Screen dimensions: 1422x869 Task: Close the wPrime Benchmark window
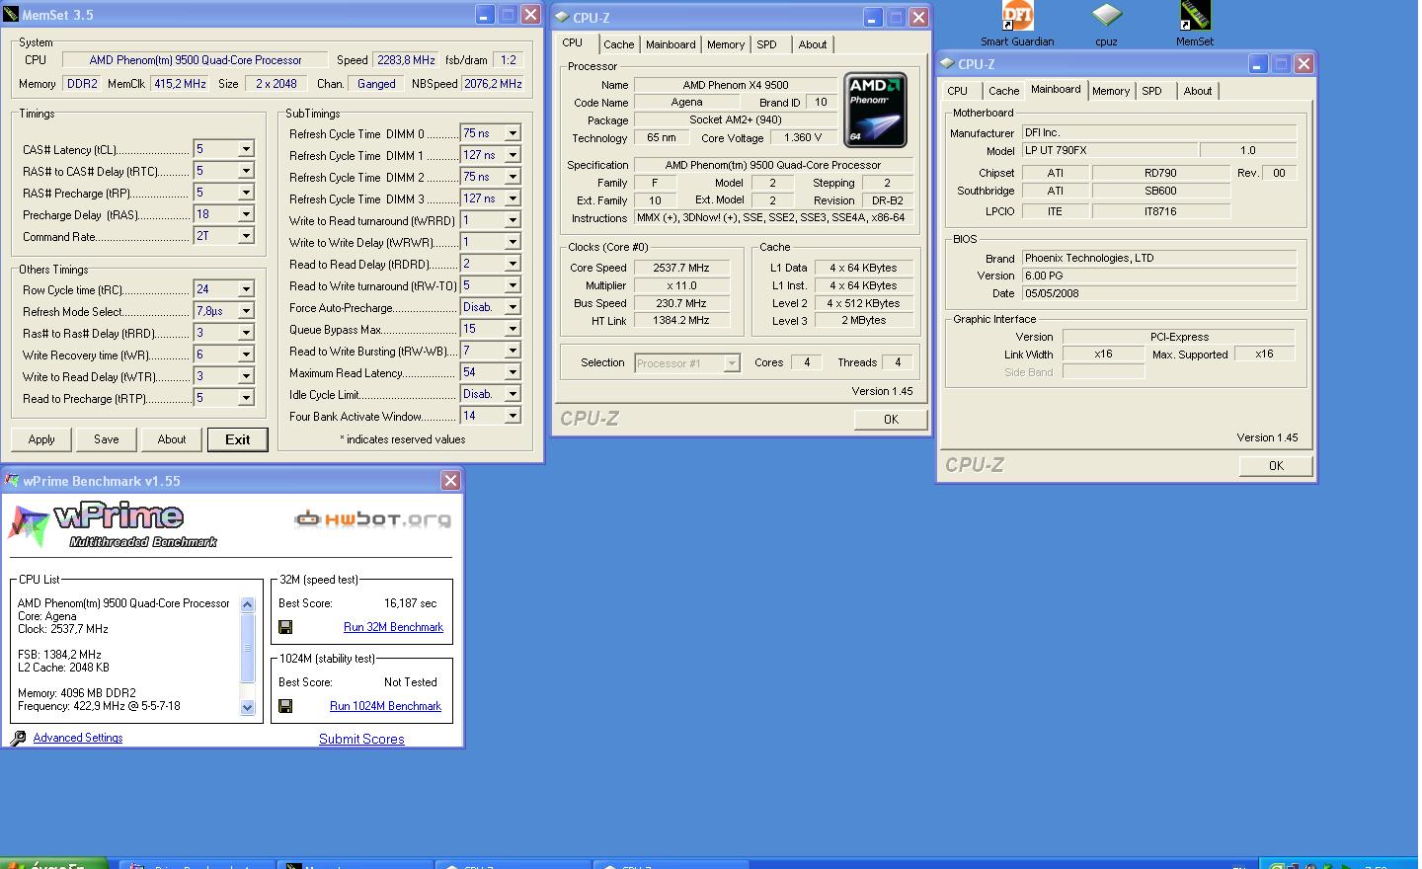450,481
